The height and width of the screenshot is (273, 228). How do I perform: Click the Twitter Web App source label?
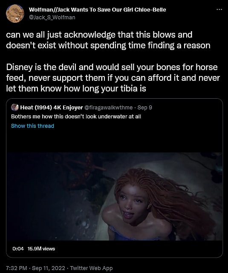point(91,268)
